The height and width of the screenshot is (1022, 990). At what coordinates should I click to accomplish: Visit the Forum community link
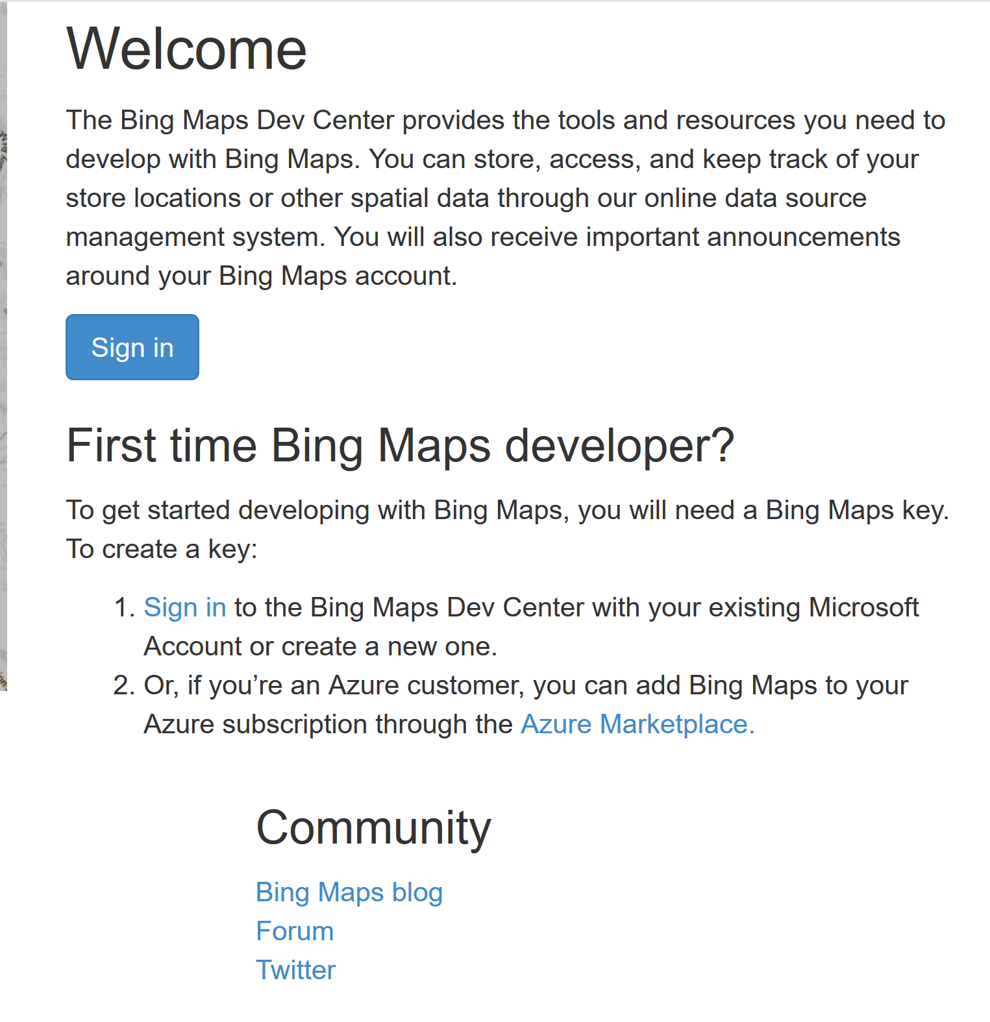pos(295,931)
